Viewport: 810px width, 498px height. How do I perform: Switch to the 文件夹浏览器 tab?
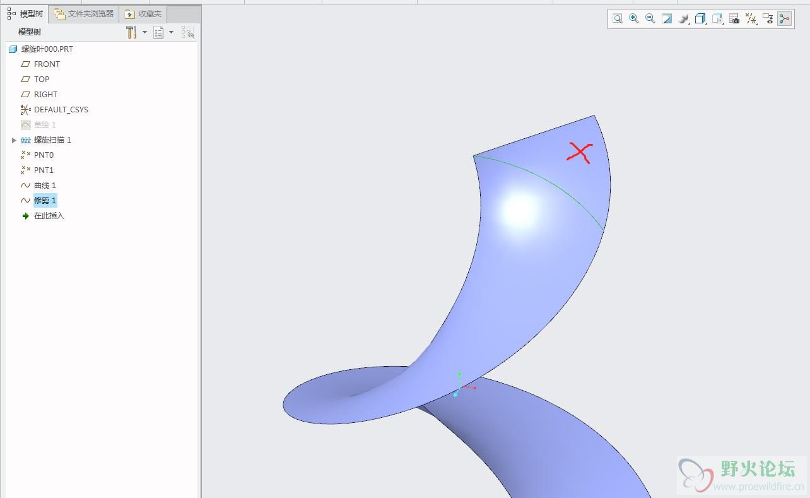(x=84, y=14)
